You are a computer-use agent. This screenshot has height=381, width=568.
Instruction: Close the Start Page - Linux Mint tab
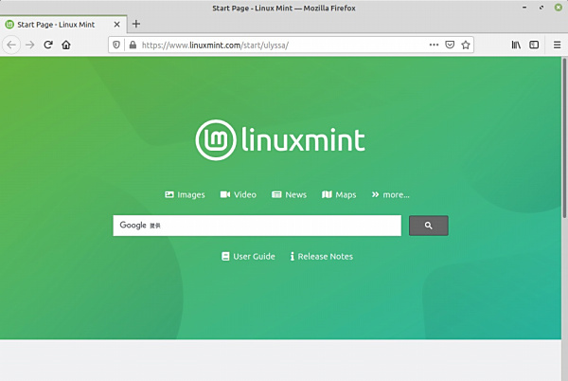(x=116, y=25)
